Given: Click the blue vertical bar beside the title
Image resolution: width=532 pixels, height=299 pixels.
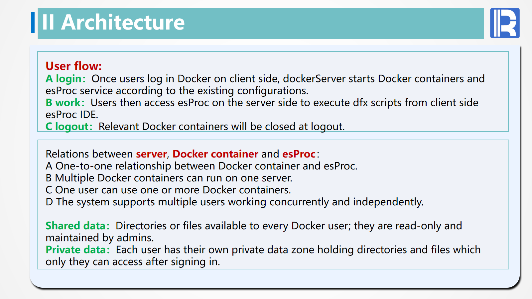Looking at the screenshot, I should [33, 23].
